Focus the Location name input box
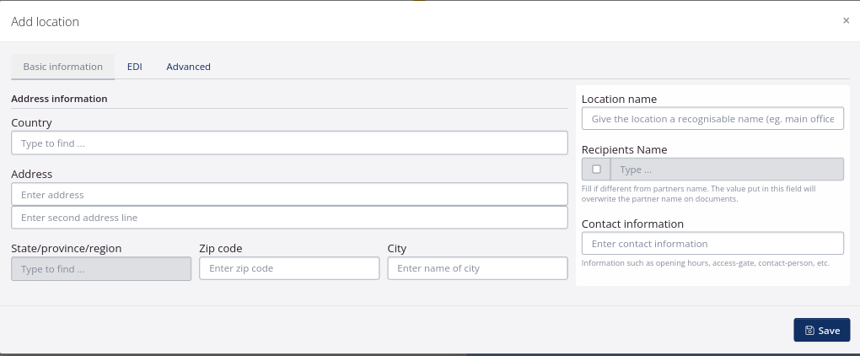Screen dimensions: 860x356 click(712, 119)
